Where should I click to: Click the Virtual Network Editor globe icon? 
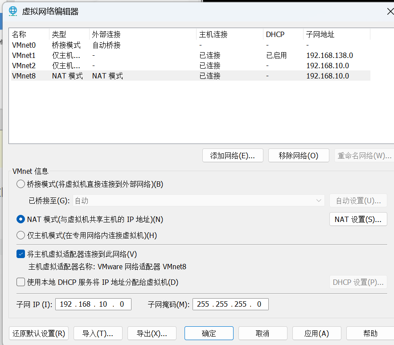coord(13,11)
